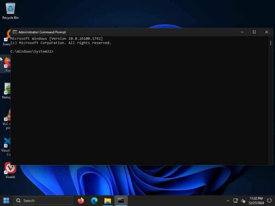Image resolution: width=275 pixels, height=206 pixels.
Task: Open File Explorer from the taskbar
Action: (108, 201)
